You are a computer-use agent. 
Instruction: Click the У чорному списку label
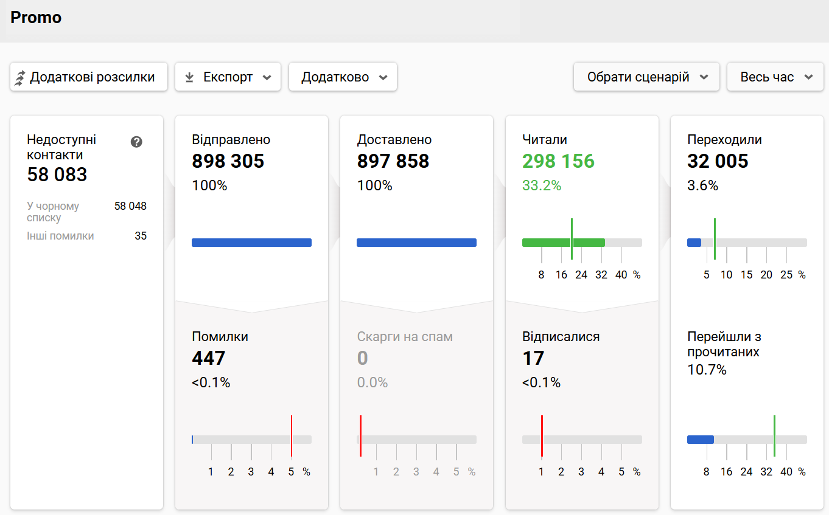[53, 212]
